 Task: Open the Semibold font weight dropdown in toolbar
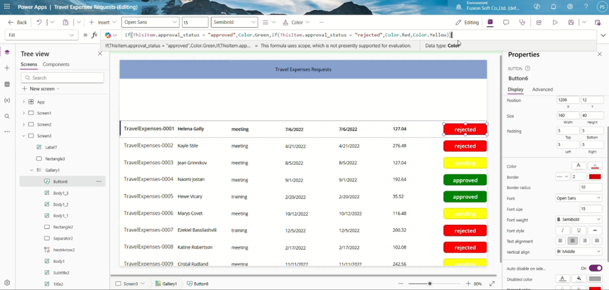coord(234,23)
